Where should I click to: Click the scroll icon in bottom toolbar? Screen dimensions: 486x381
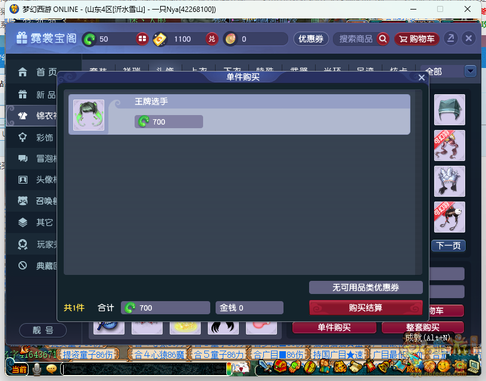click(356, 367)
